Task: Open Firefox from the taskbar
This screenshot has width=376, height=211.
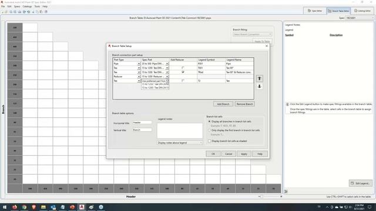Action: pos(14,207)
